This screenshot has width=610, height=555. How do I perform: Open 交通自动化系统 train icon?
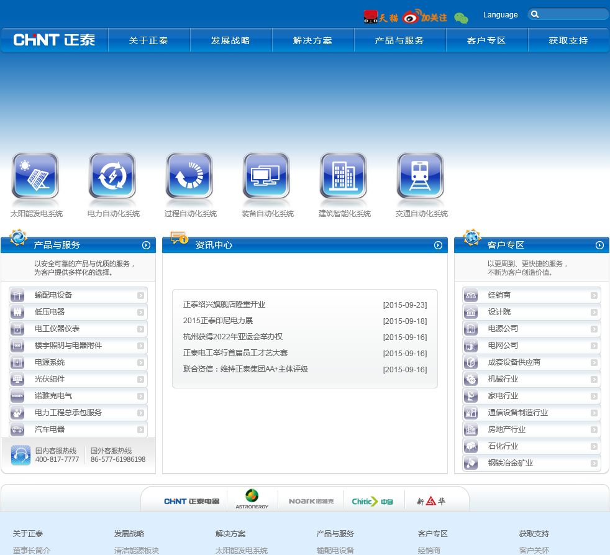pyautogui.click(x=421, y=176)
